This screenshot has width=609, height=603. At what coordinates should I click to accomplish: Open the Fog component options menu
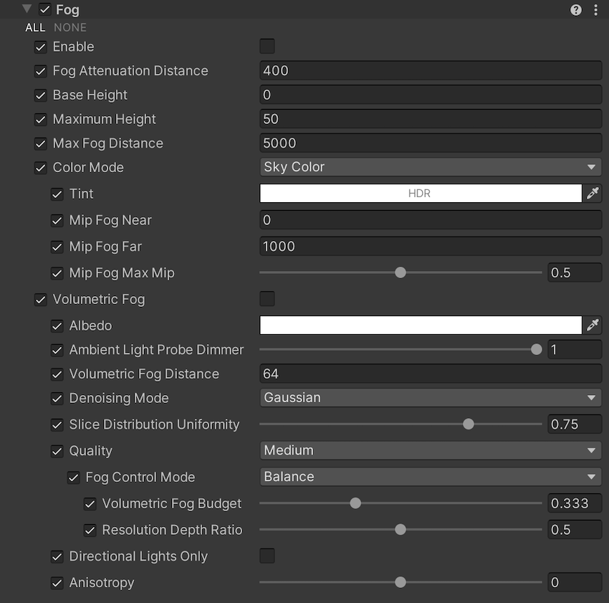point(595,10)
